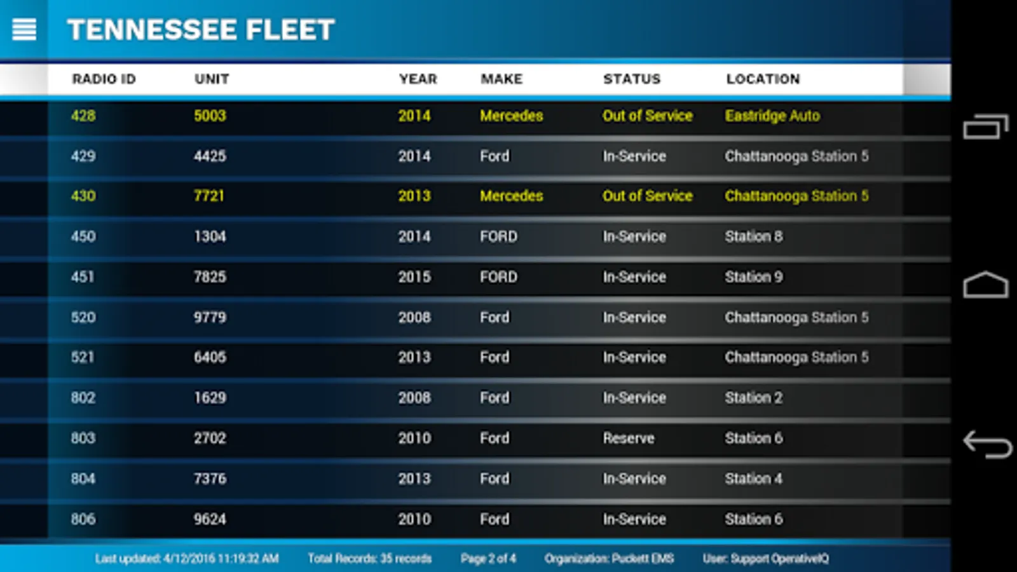1017x572 pixels.
Task: Select unit 9624 at Station 6
Action: [x=210, y=519]
